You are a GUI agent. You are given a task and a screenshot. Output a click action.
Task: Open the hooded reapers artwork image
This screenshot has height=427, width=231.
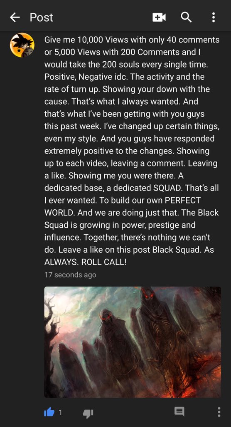coord(133,342)
